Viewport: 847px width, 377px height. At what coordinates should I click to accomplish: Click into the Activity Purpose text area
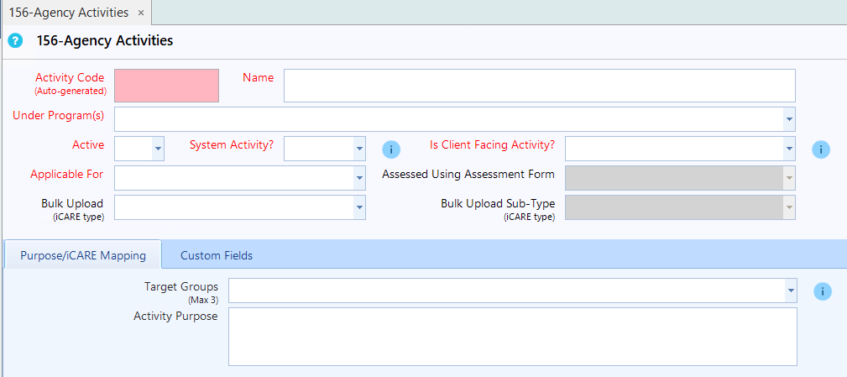pyautogui.click(x=513, y=337)
